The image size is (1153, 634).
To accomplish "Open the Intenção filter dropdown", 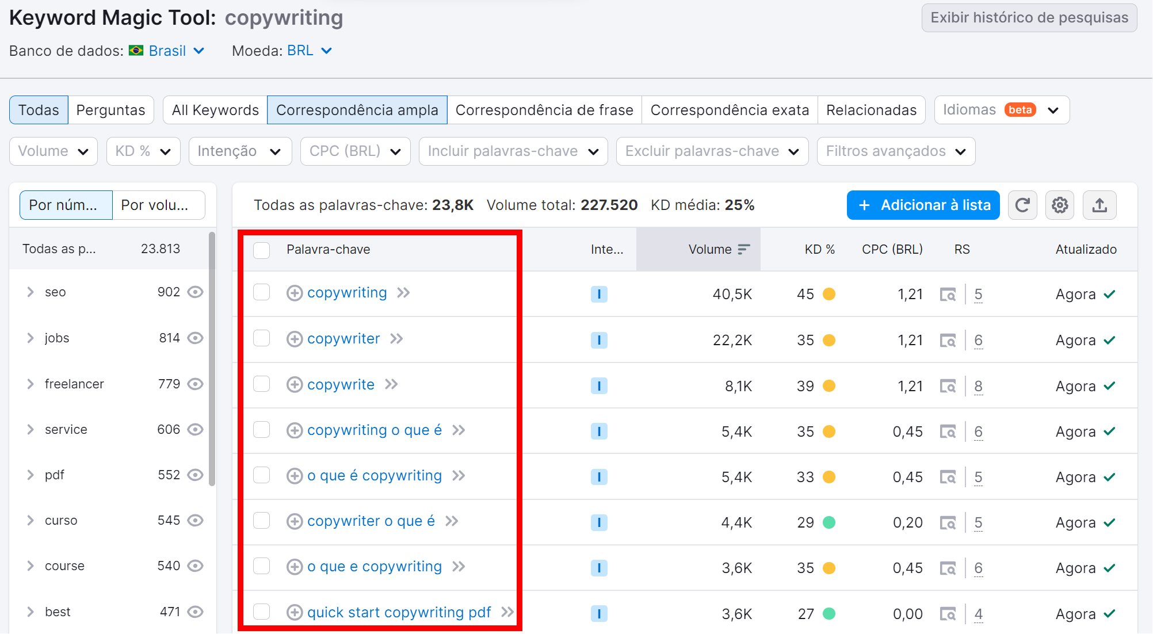I will point(240,151).
